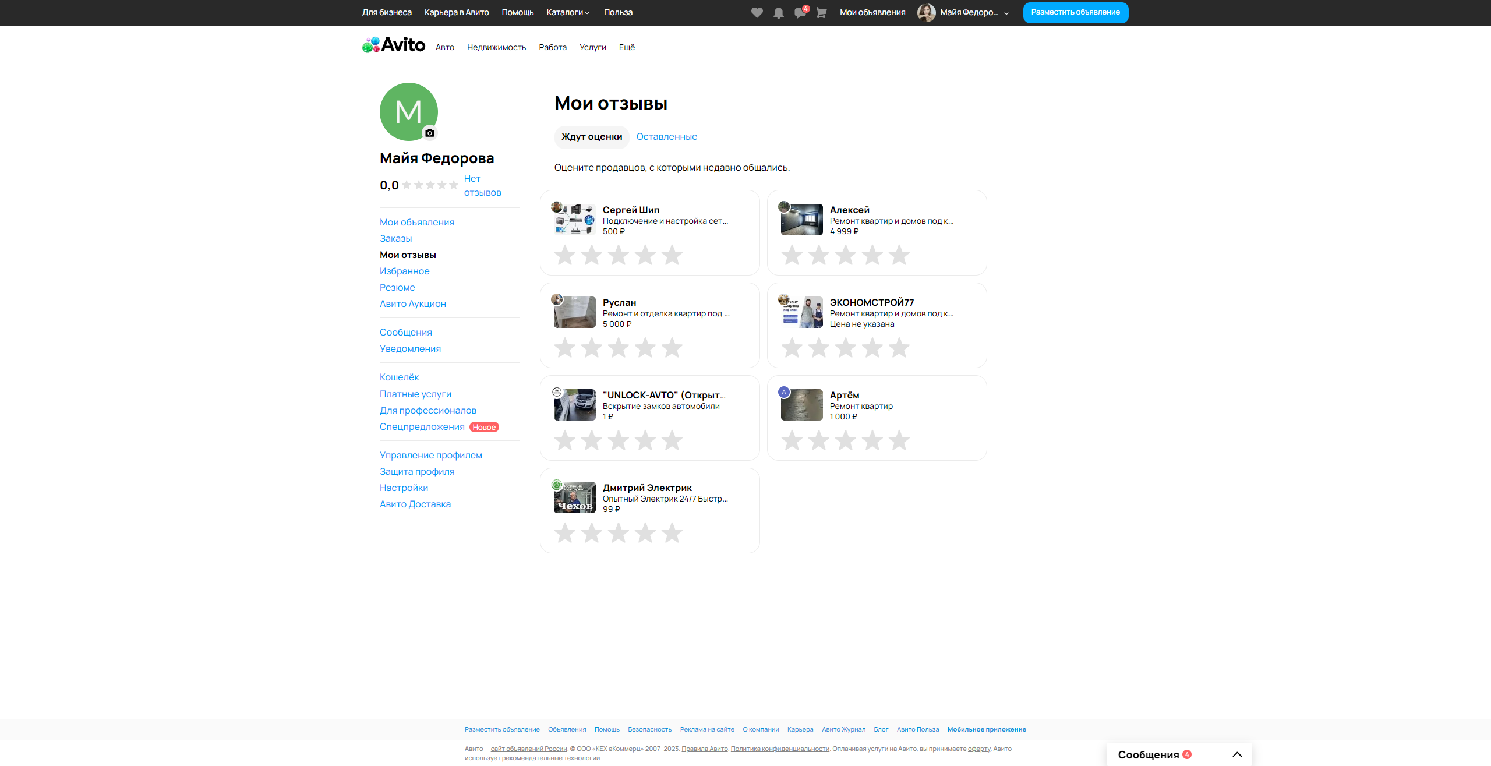Rate Сергей Шип five stars
This screenshot has height=766, width=1491.
[672, 255]
